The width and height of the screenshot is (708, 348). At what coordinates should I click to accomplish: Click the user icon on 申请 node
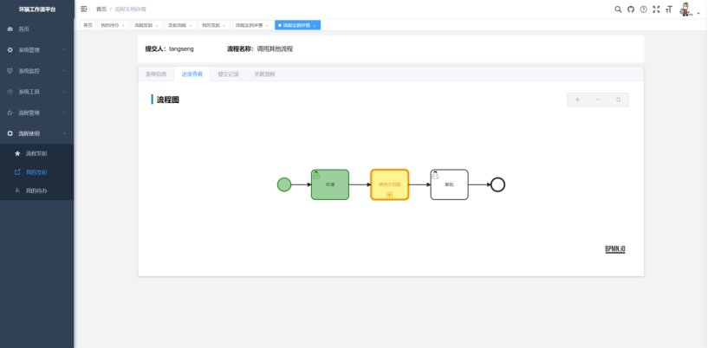pyautogui.click(x=316, y=175)
